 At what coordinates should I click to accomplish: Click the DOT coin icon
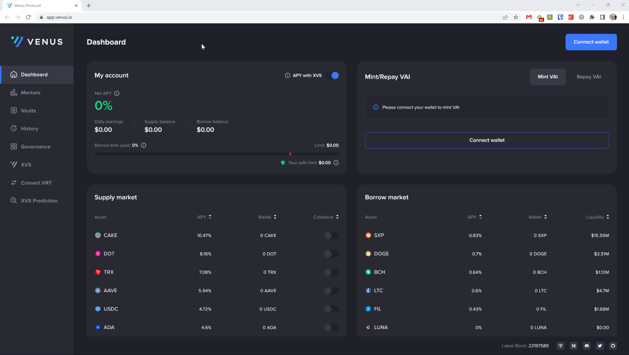(x=97, y=254)
